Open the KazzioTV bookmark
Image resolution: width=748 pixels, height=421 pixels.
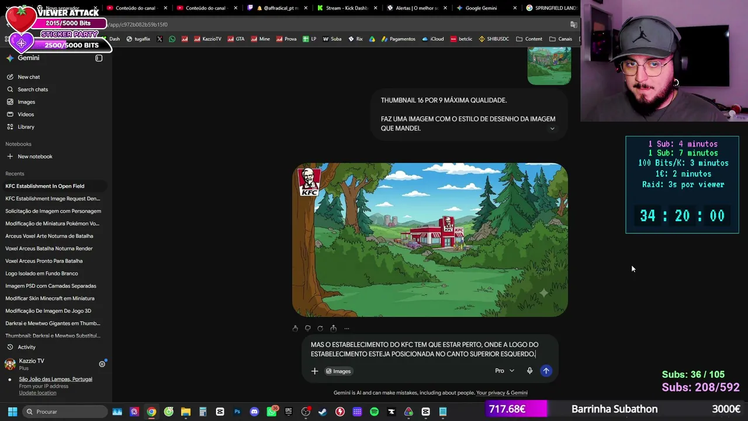[207, 39]
